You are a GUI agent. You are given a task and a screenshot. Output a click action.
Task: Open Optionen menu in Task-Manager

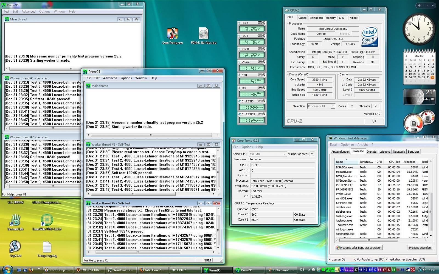tap(347, 145)
